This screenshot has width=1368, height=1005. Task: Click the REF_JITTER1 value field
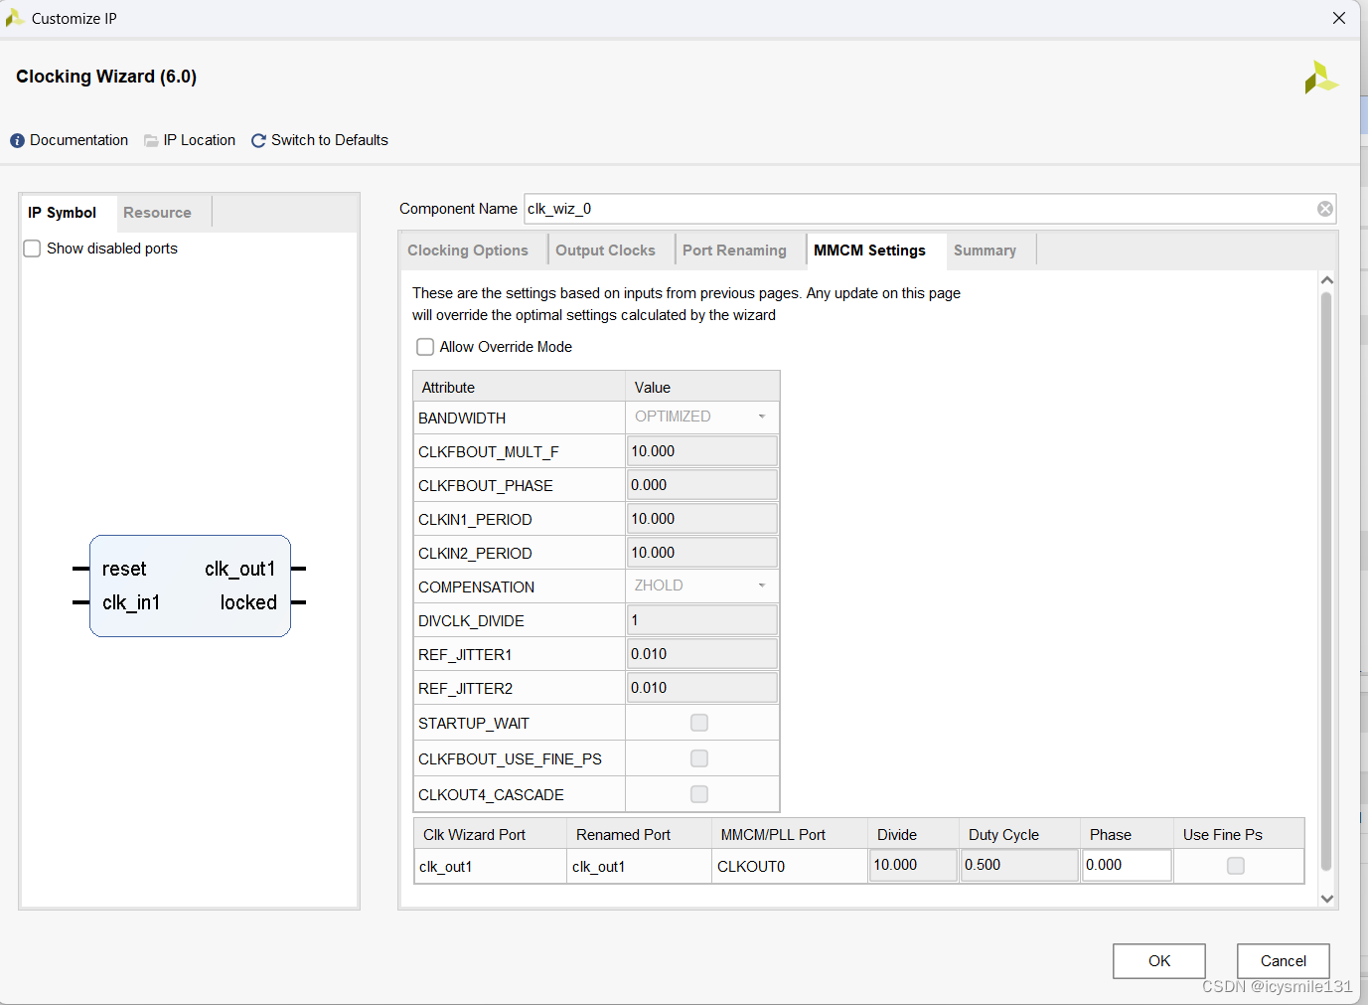point(701,654)
